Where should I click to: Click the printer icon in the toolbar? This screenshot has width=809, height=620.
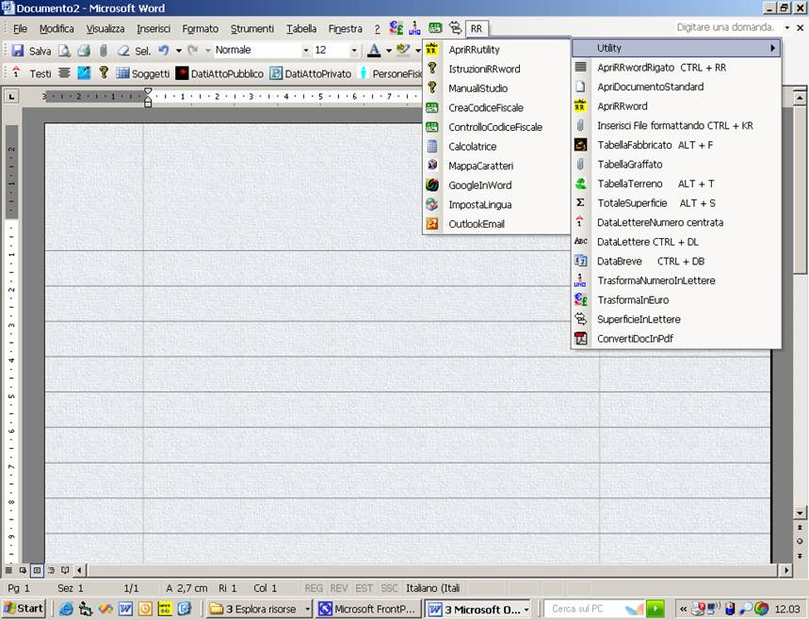[84, 51]
